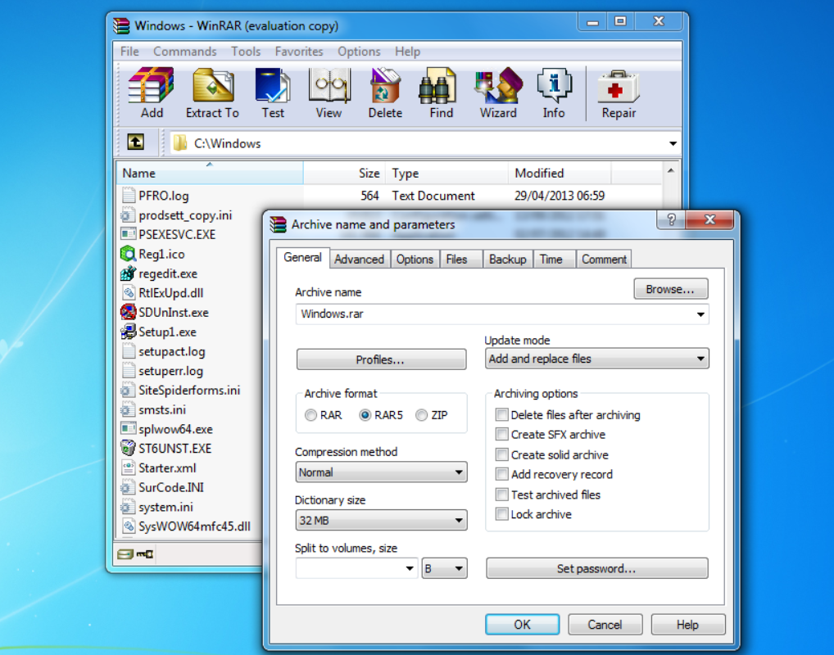
Task: Switch to the Advanced tab
Action: (x=359, y=260)
